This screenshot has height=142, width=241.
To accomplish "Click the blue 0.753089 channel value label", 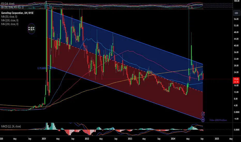I will tap(46, 68).
